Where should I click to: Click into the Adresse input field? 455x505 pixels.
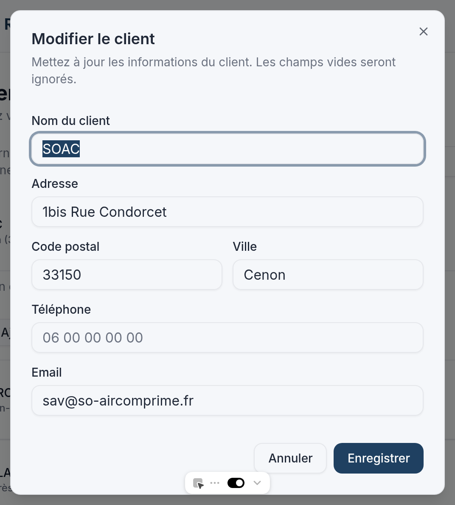coord(227,212)
